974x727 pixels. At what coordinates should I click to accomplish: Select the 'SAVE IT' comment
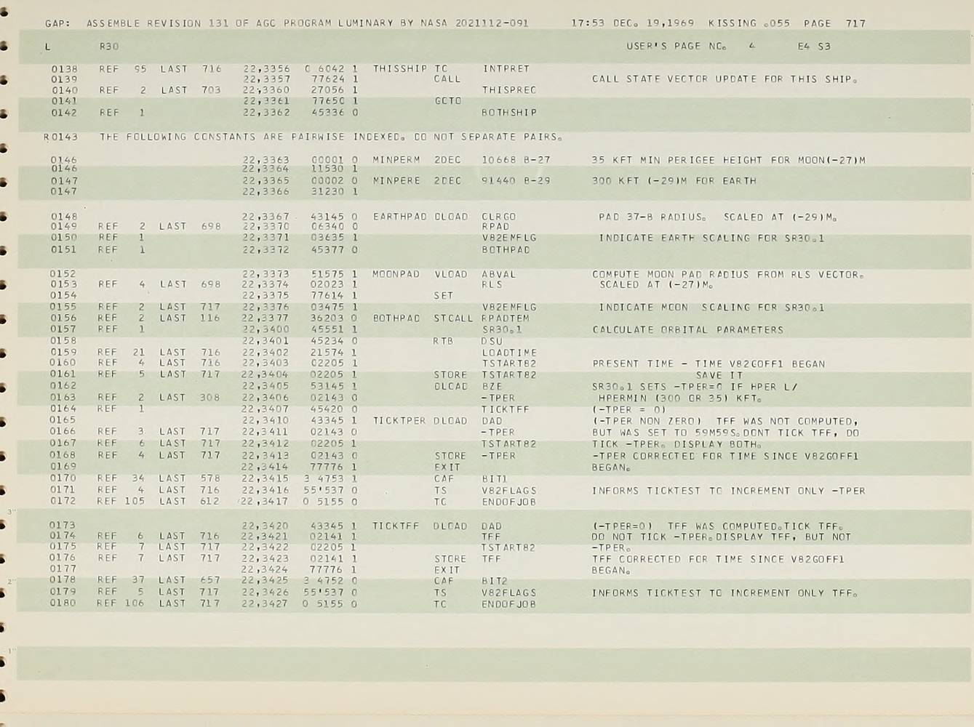[719, 375]
